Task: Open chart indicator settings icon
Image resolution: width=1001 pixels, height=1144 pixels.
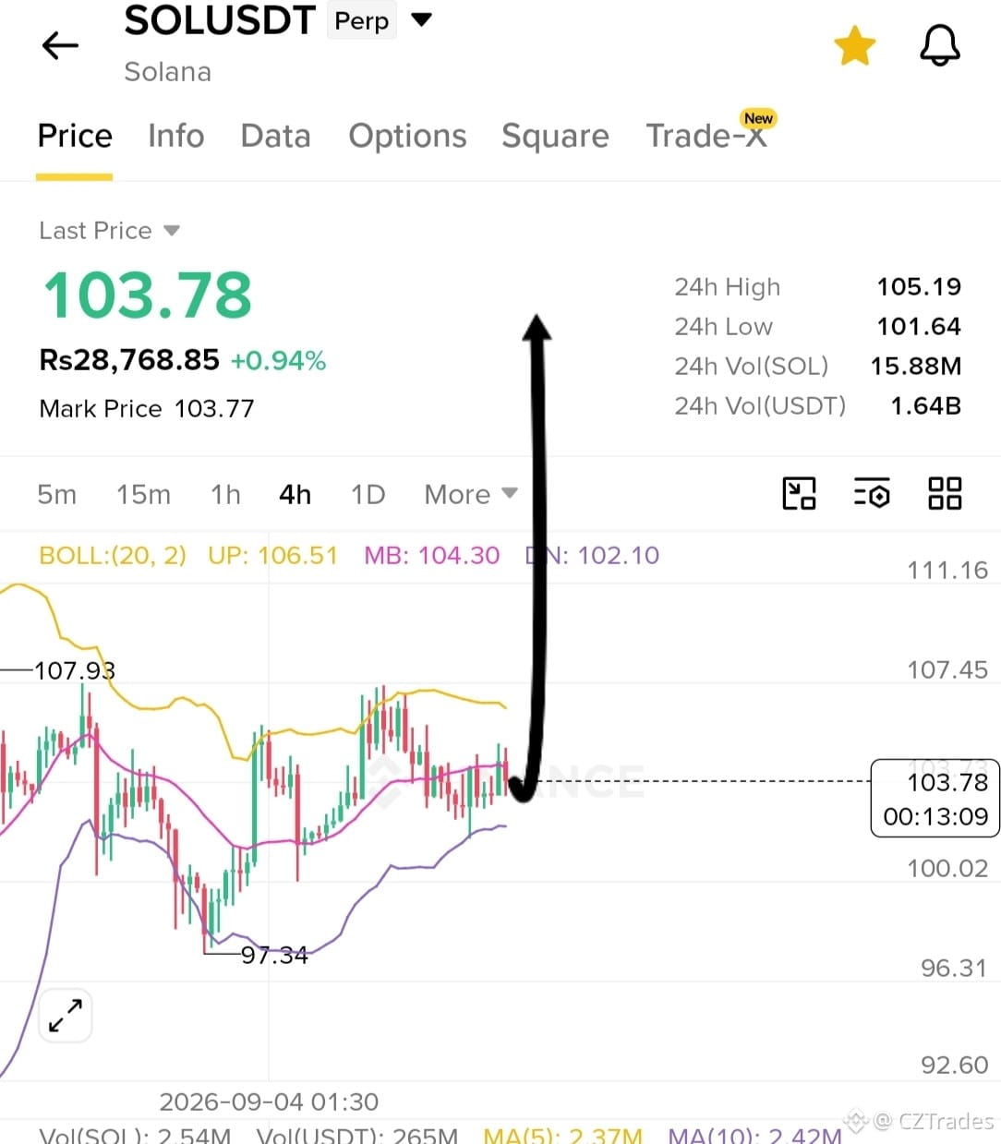Action: pos(872,494)
